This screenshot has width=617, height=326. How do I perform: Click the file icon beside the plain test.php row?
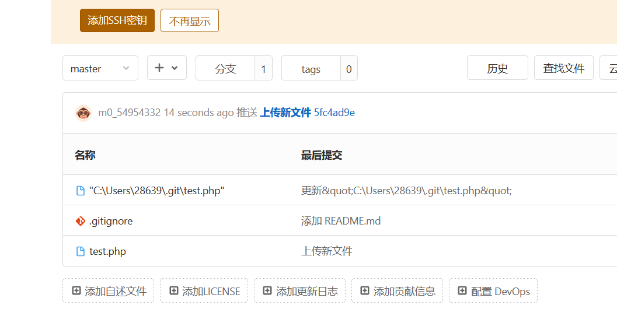coord(81,251)
